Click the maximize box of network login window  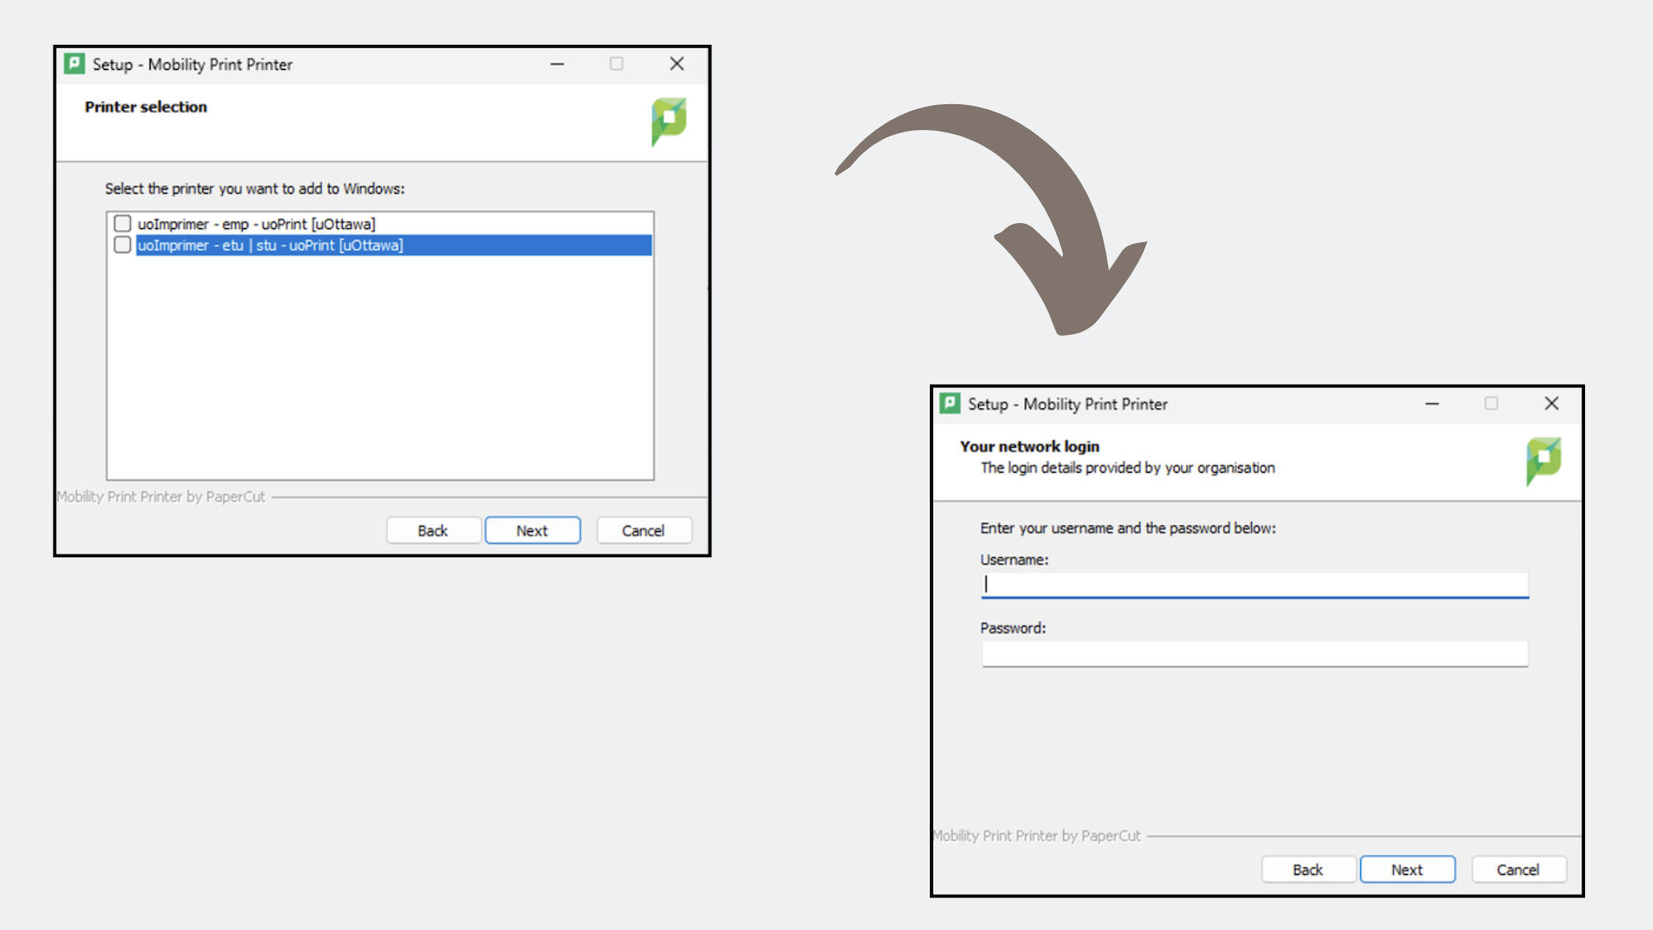click(1491, 403)
